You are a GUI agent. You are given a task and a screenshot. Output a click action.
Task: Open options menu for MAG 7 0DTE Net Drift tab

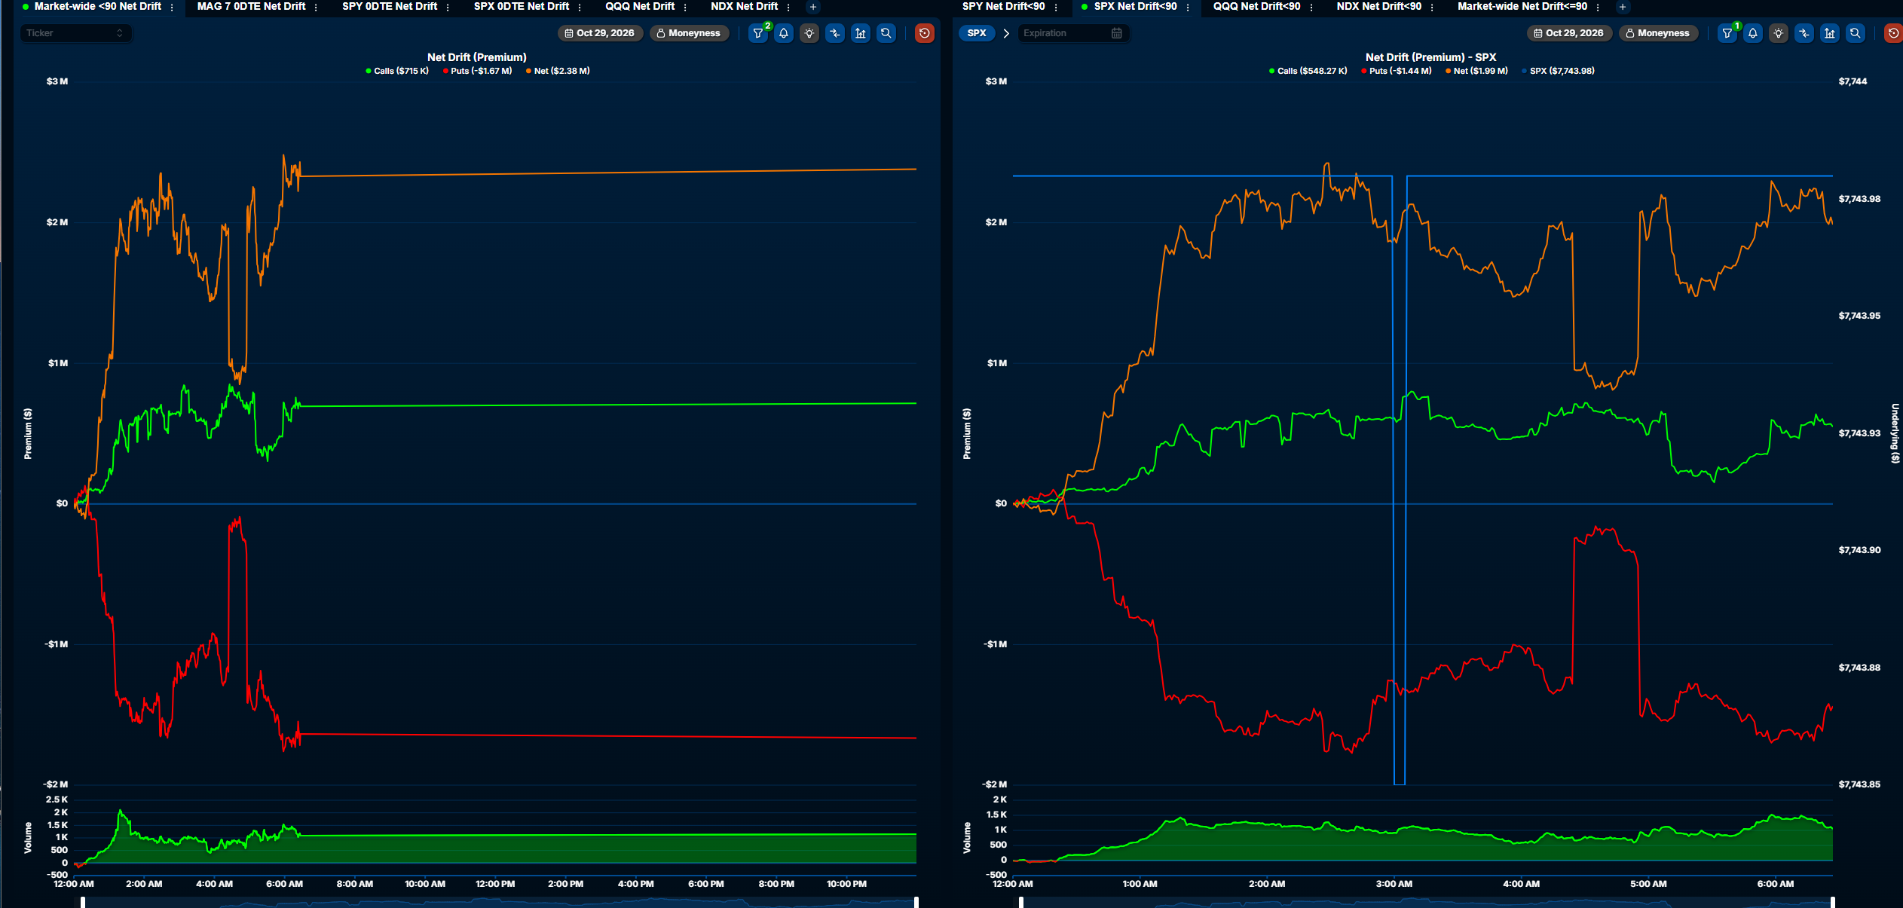click(x=316, y=7)
